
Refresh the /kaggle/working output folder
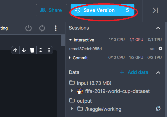click(x=158, y=109)
